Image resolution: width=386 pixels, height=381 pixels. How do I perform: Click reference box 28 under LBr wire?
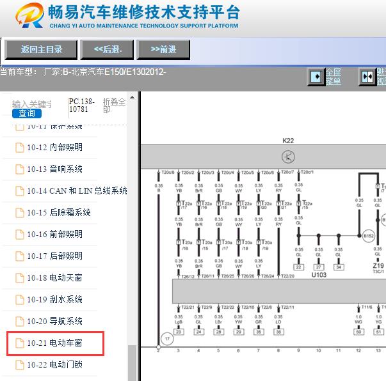[x=218, y=332]
